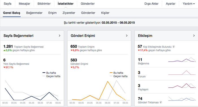This screenshot has height=107, width=198.
Task: Click the Yorum pink sparkline chart
Action: [182, 73]
